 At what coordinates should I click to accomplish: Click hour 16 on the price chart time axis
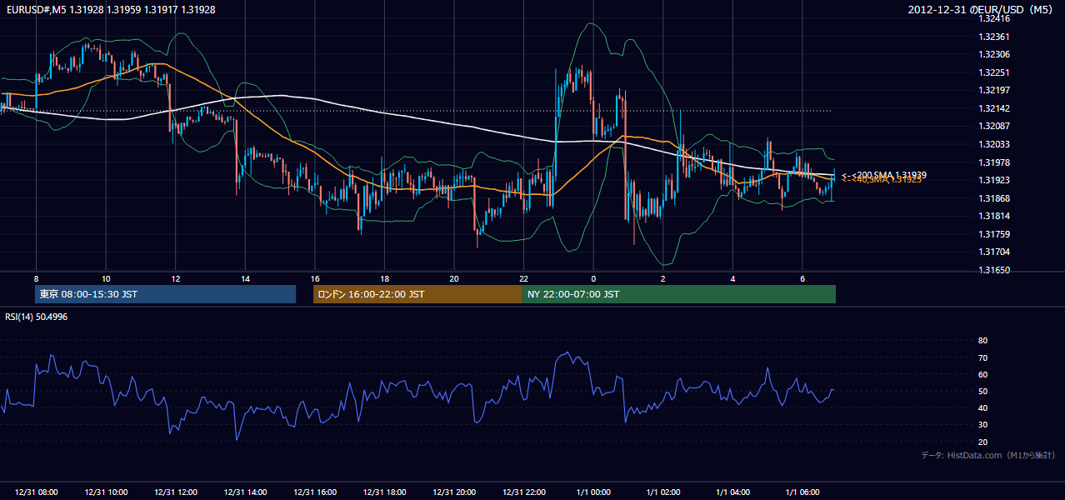pyautogui.click(x=315, y=279)
